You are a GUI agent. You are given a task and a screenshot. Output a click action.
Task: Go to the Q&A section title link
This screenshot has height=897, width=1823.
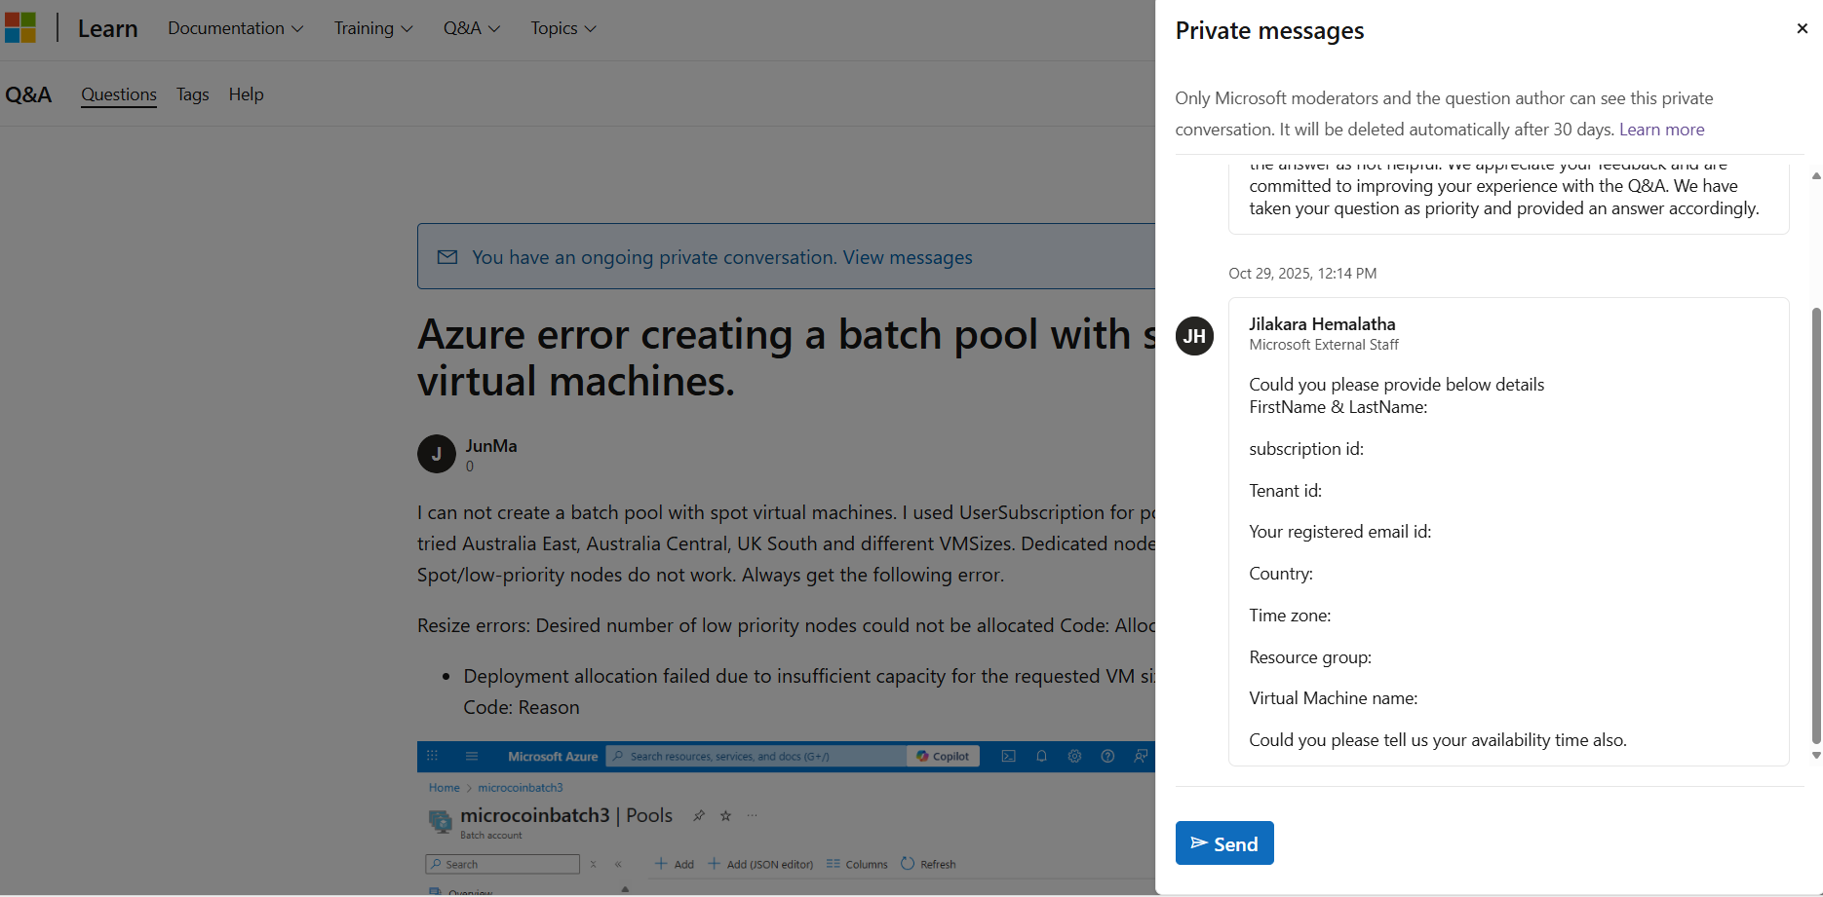pyautogui.click(x=28, y=94)
